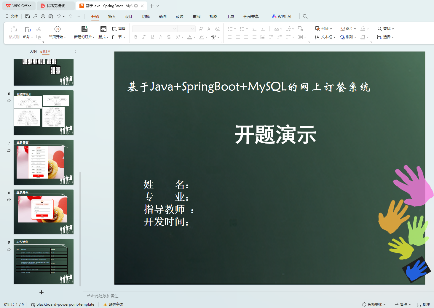Click the Increase Font Size icon
The image size is (434, 308).
click(201, 29)
